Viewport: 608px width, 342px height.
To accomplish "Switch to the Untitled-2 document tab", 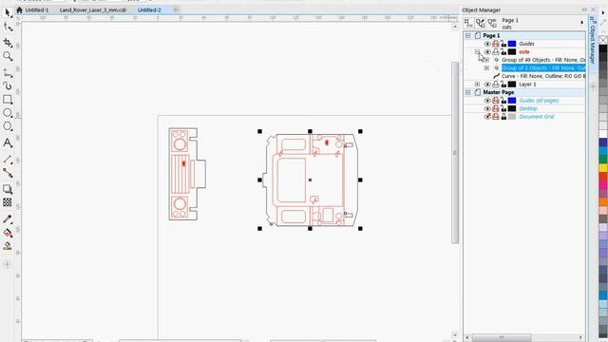I will 149,10.
